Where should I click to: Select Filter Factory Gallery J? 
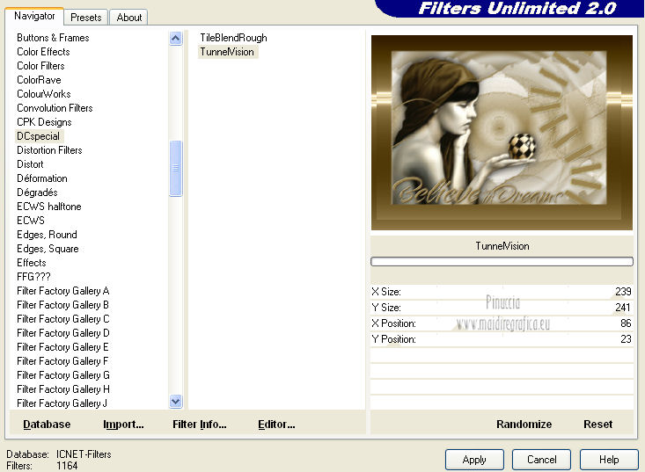pyautogui.click(x=62, y=403)
